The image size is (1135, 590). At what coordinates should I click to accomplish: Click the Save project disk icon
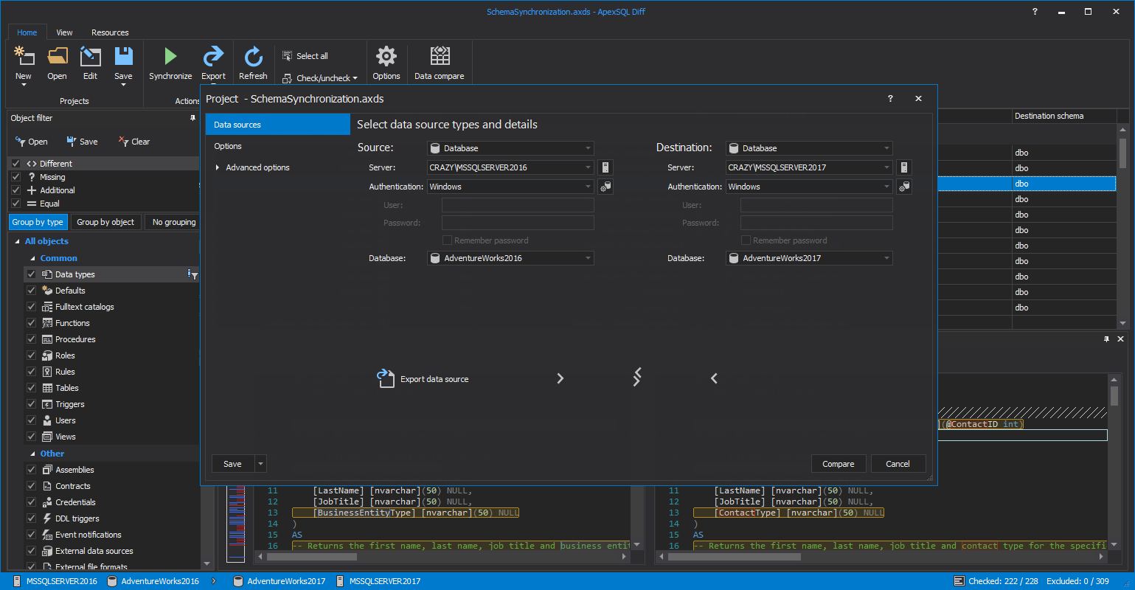123,56
